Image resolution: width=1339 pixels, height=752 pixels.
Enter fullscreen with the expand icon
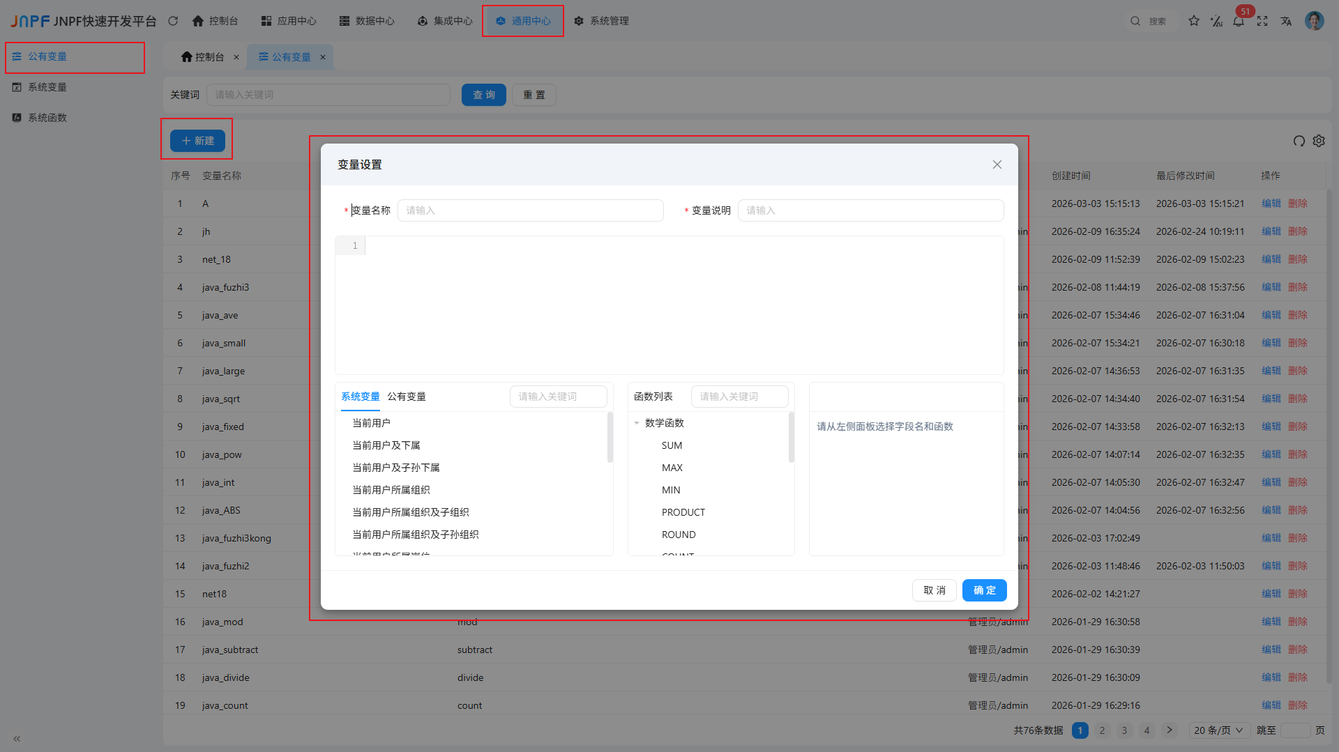pyautogui.click(x=1262, y=21)
